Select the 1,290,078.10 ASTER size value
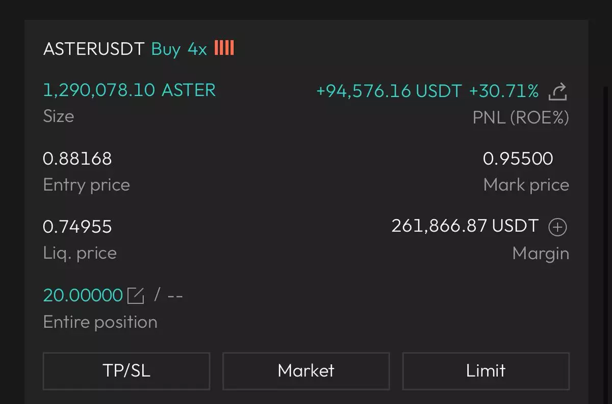612x404 pixels. 130,91
